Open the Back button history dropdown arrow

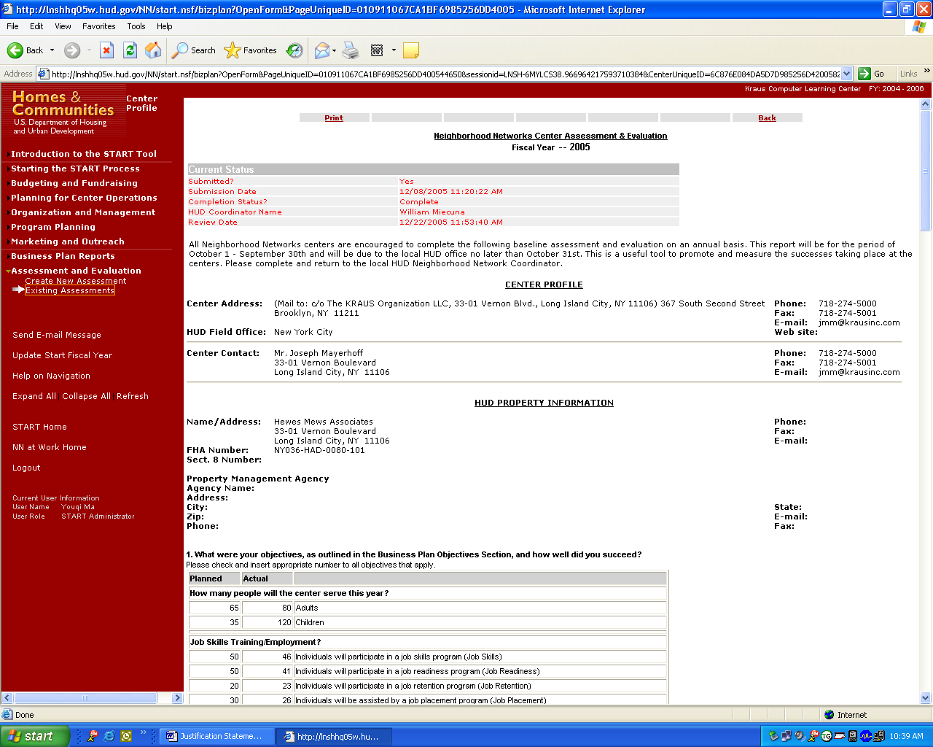pyautogui.click(x=52, y=50)
